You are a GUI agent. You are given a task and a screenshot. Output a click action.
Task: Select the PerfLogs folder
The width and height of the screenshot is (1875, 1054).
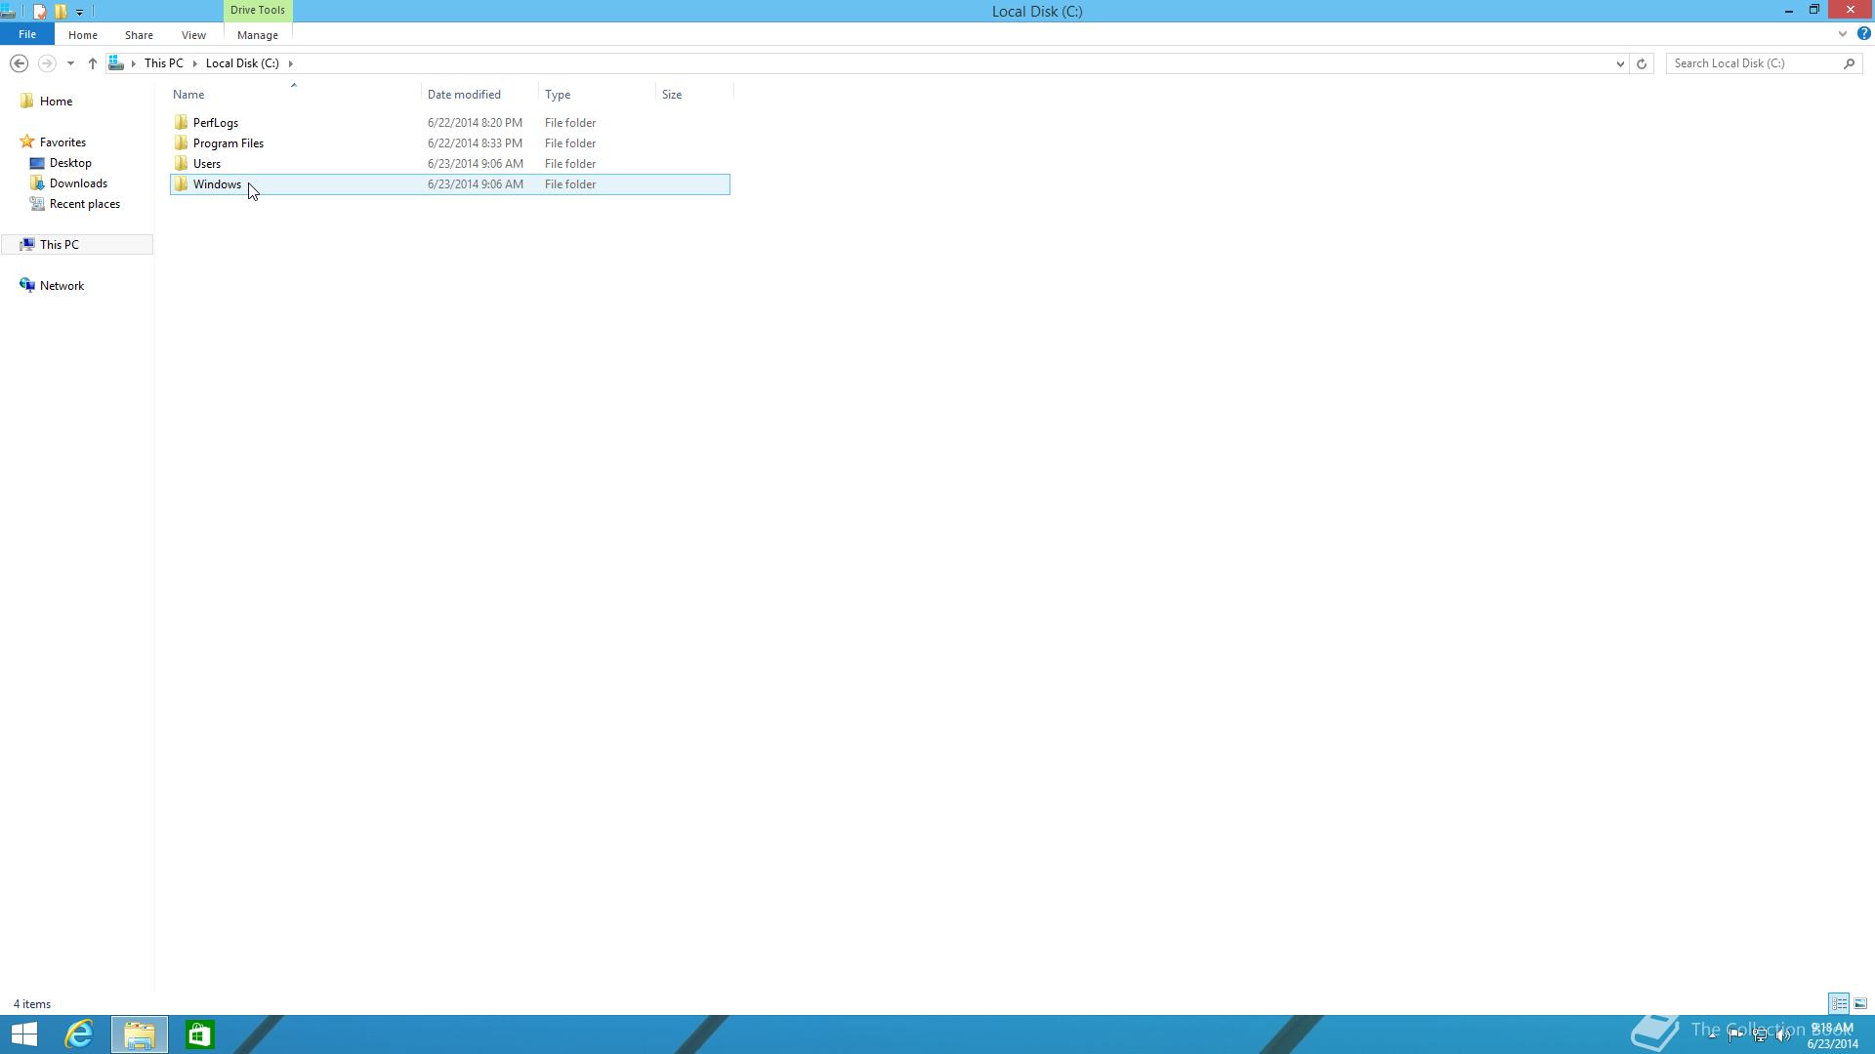449,123
